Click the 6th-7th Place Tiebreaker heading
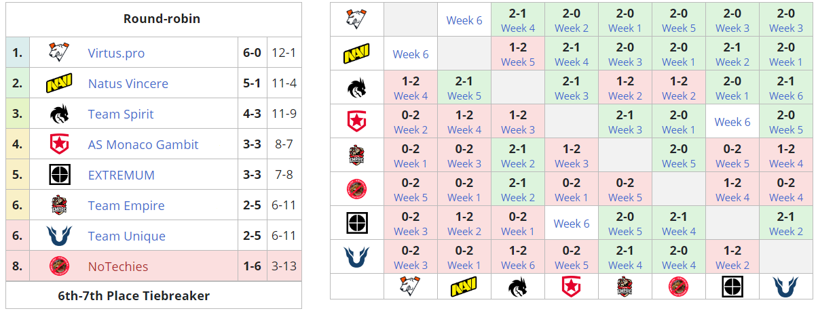Viewport: 818px width, 311px height. [153, 295]
